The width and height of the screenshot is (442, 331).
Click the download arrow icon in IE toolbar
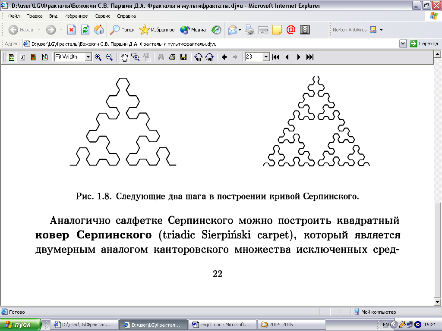pos(305,30)
